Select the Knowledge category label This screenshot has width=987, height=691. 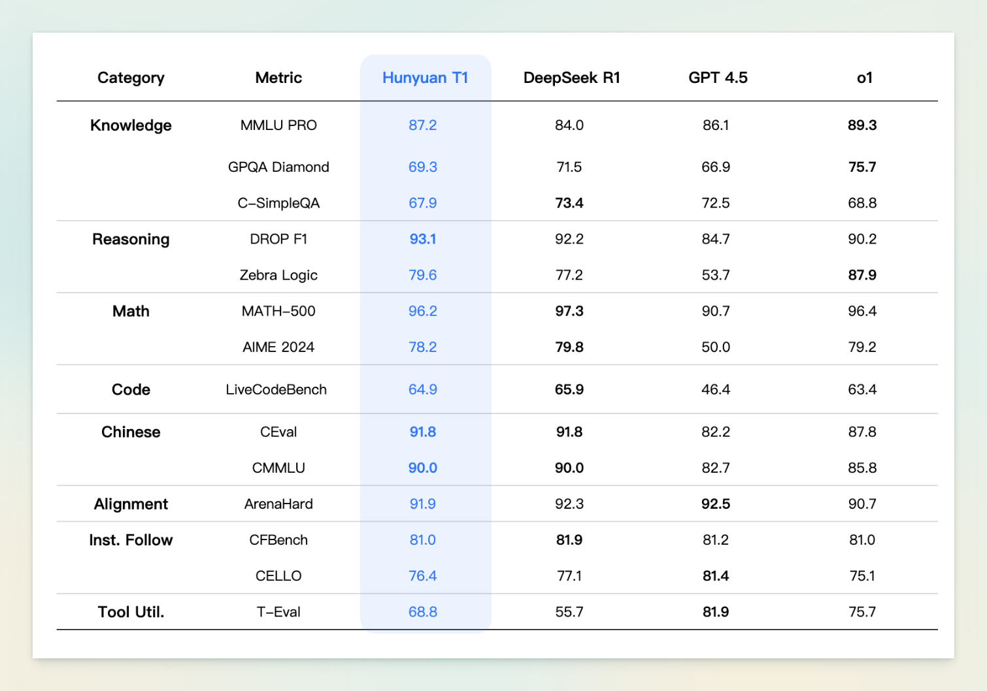pyautogui.click(x=131, y=125)
